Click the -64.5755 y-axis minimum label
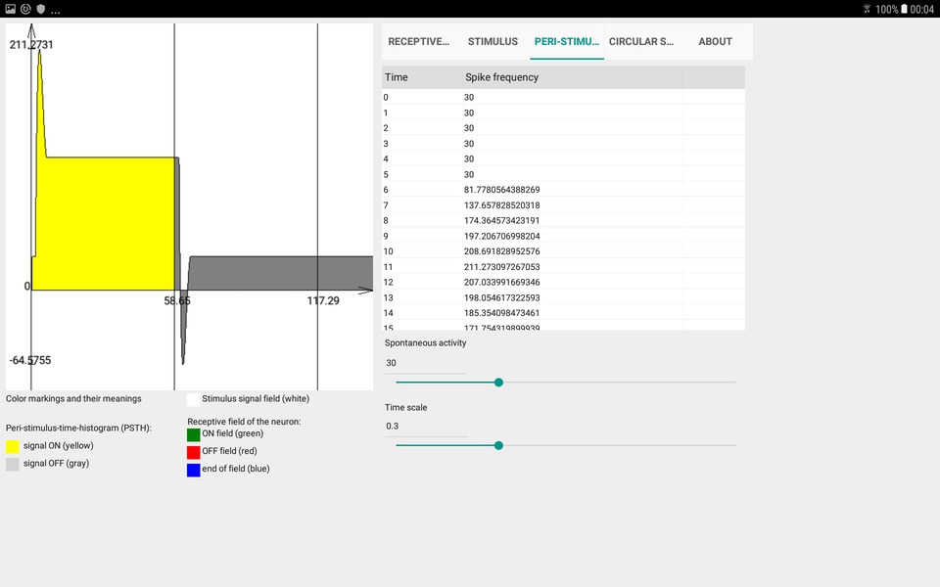This screenshot has height=587, width=940. coord(30,360)
